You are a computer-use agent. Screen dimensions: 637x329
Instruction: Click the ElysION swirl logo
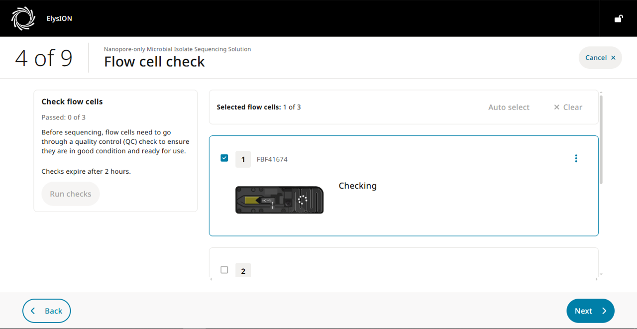pos(23,18)
